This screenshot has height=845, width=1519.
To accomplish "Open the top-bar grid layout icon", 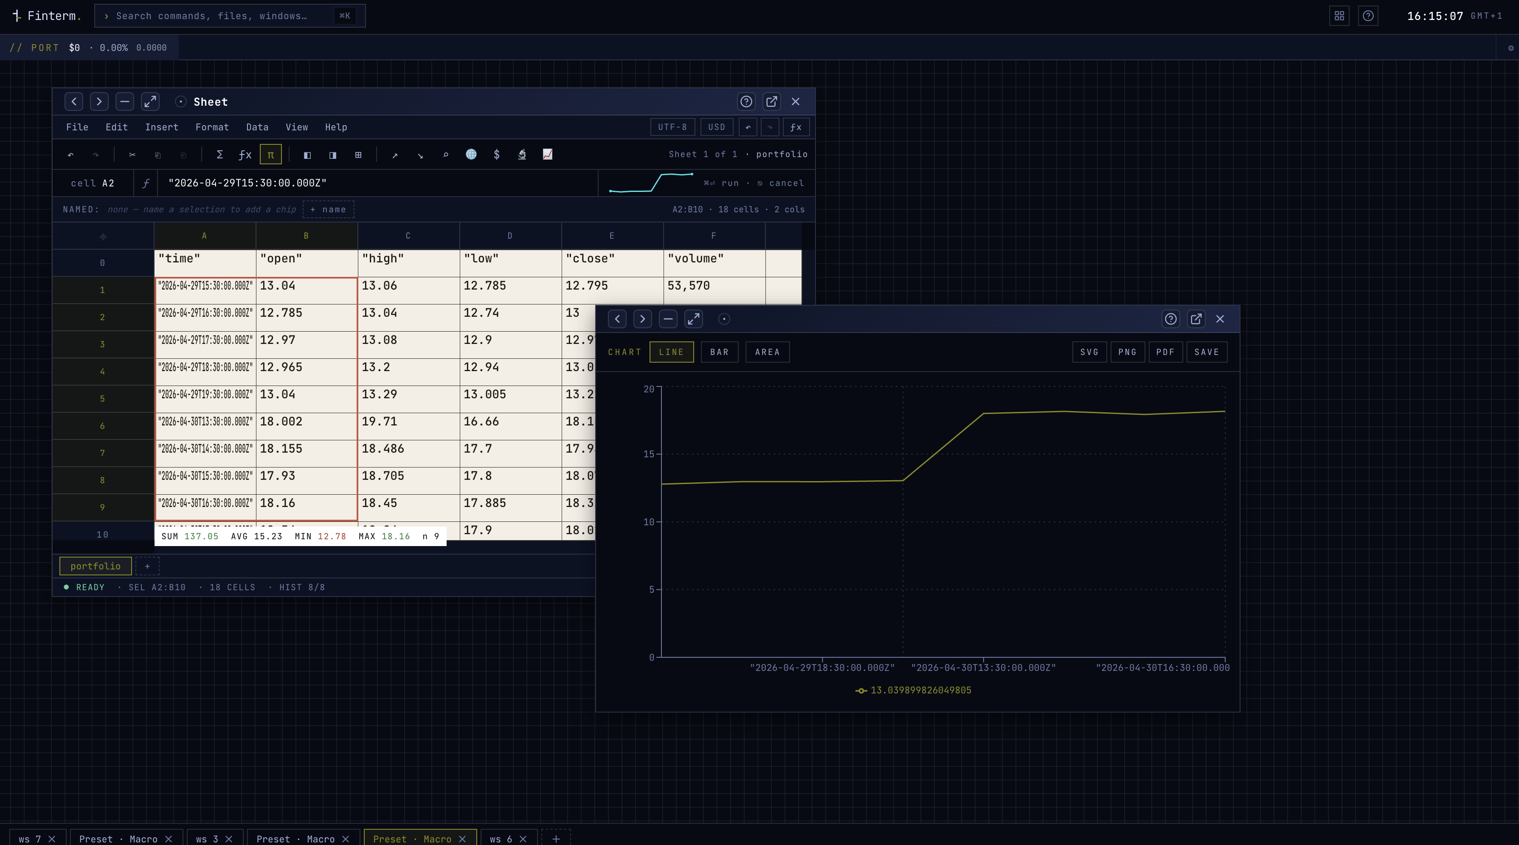I will click(x=1339, y=16).
